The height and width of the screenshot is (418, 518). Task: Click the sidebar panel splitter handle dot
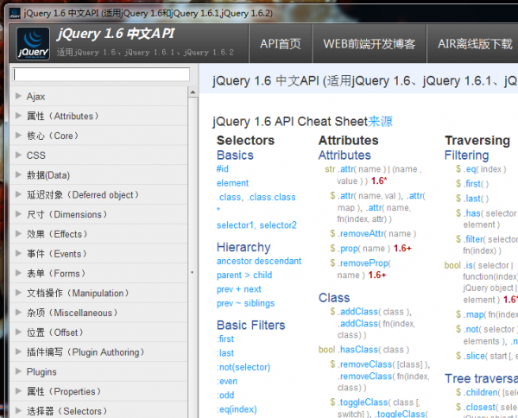tap(193, 272)
